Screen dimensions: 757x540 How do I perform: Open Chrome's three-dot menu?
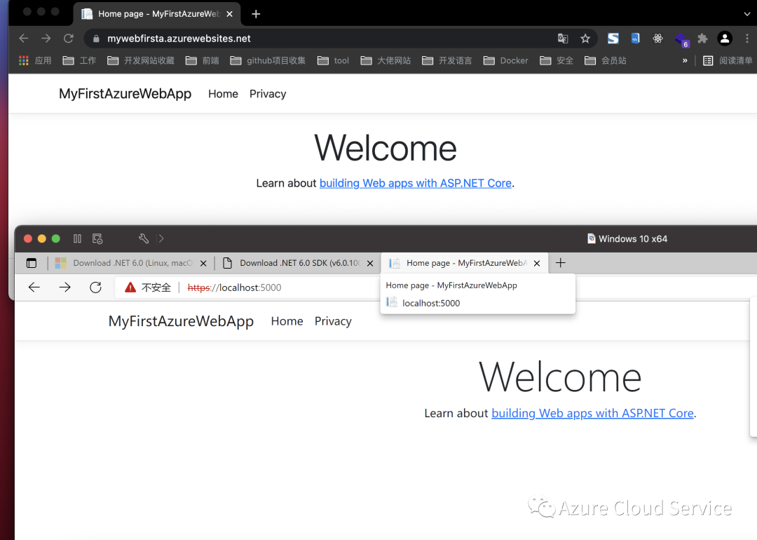(x=747, y=39)
